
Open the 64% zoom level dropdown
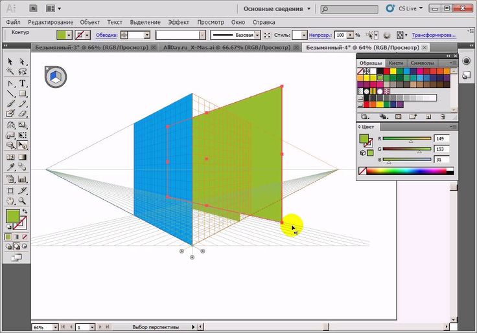55,327
